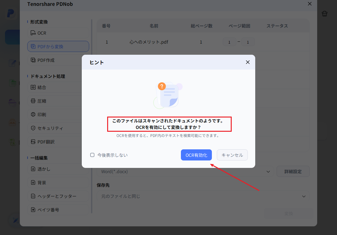The image size is (337, 235).
Task: Click the edit pencil icon in main window sidebar
Action: coord(12,63)
